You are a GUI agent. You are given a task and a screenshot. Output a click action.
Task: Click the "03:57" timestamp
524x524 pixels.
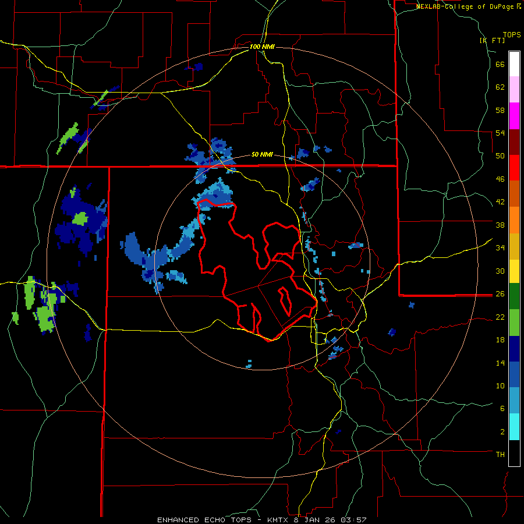(353, 520)
